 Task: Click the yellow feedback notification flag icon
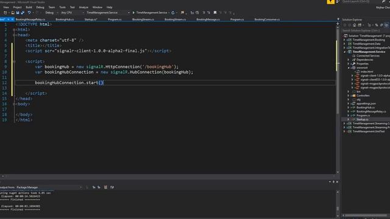330,2
